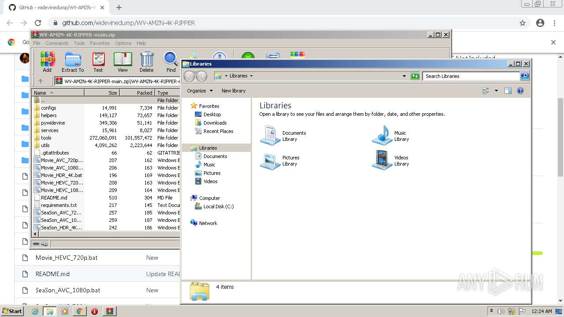
Task: Click the Opera icon on the taskbar
Action: click(94, 311)
